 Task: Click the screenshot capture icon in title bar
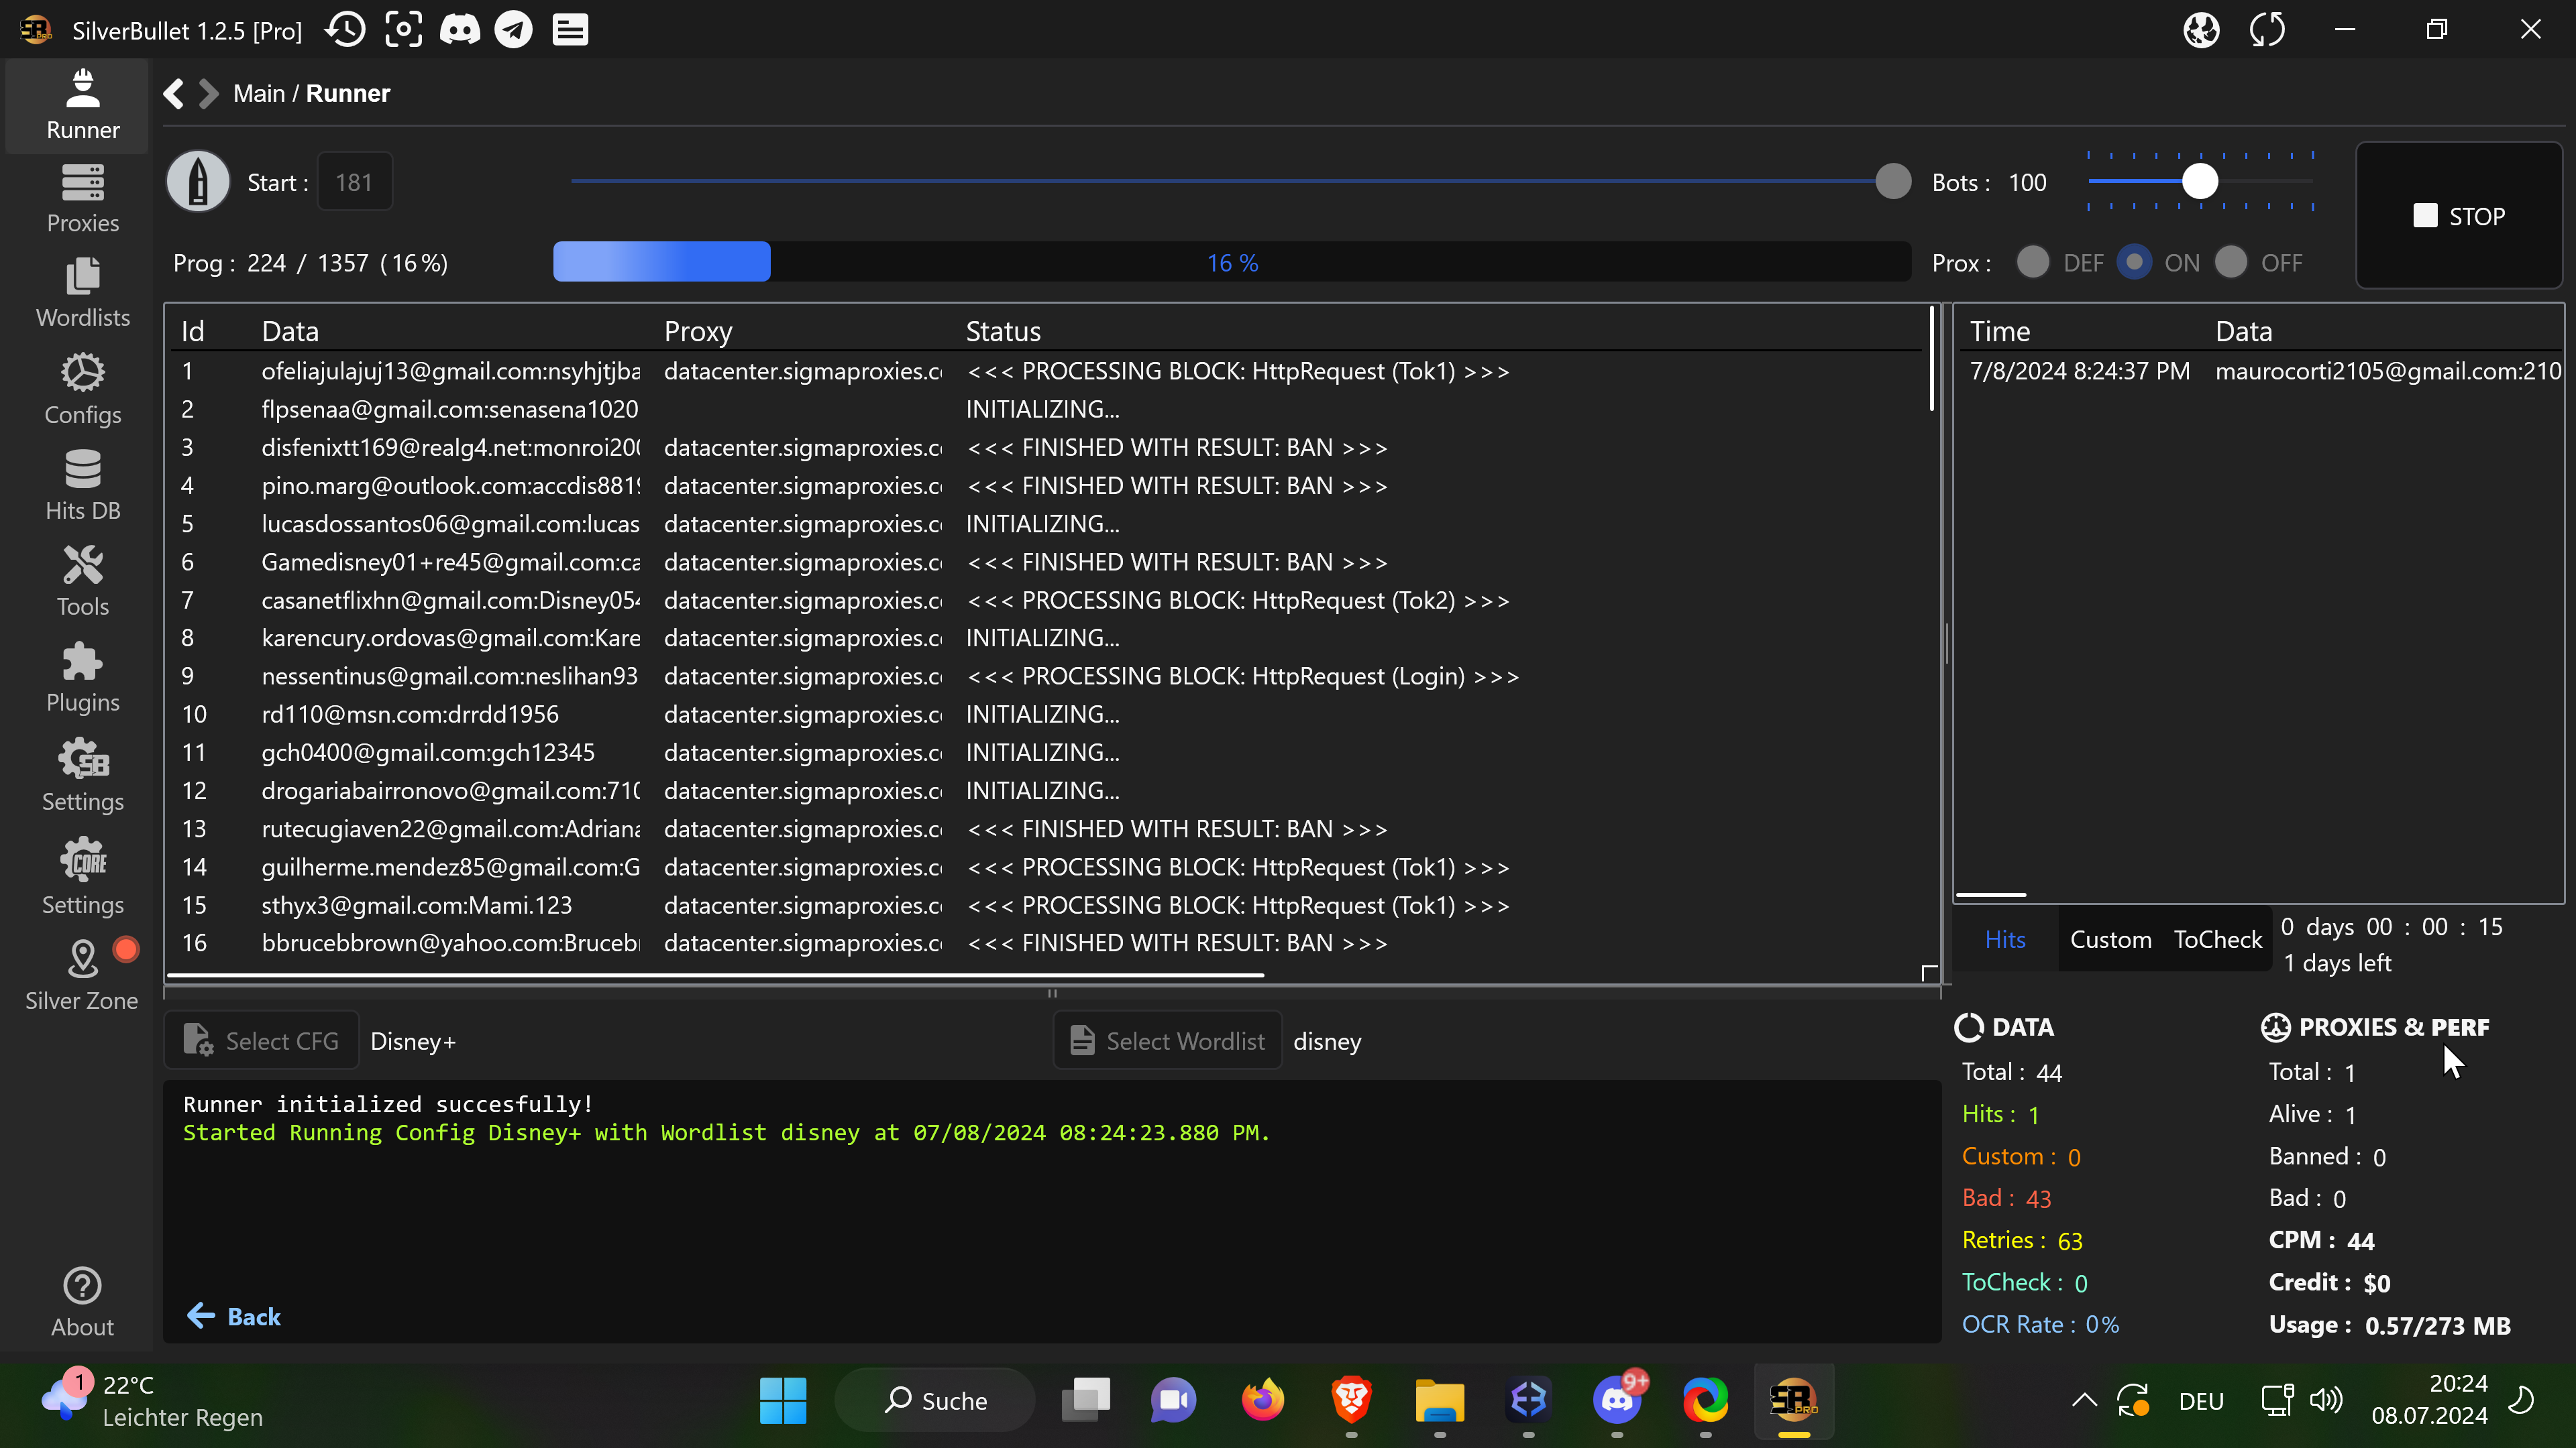coord(403,30)
